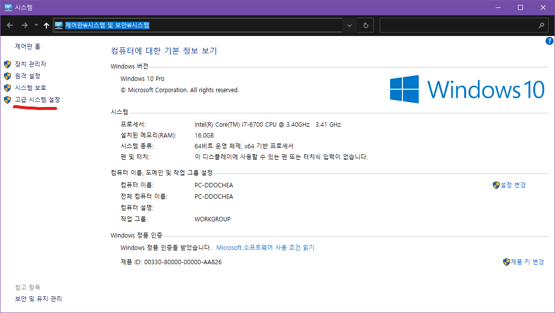Viewport: 555px width, 313px height.
Task: Refresh the System page
Action: (365, 26)
